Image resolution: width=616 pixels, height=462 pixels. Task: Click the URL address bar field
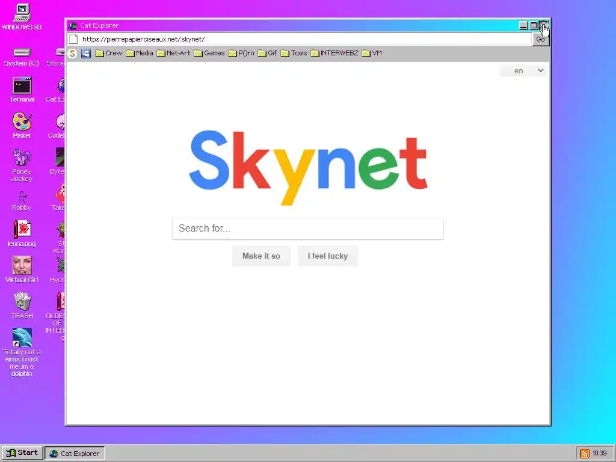[x=306, y=39]
